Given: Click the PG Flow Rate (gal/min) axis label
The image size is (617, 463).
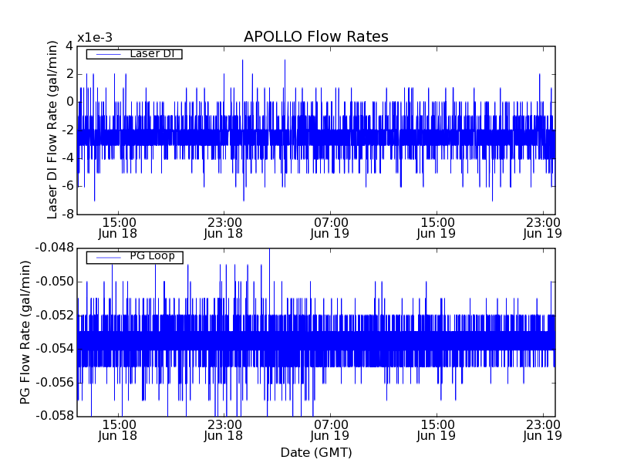Looking at the screenshot, I should coord(25,333).
